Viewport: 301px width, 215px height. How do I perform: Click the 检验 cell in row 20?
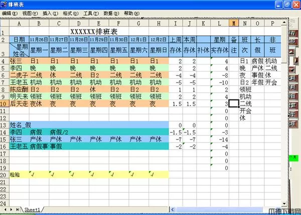click(19, 175)
